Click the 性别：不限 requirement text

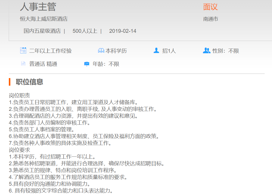click(x=226, y=51)
